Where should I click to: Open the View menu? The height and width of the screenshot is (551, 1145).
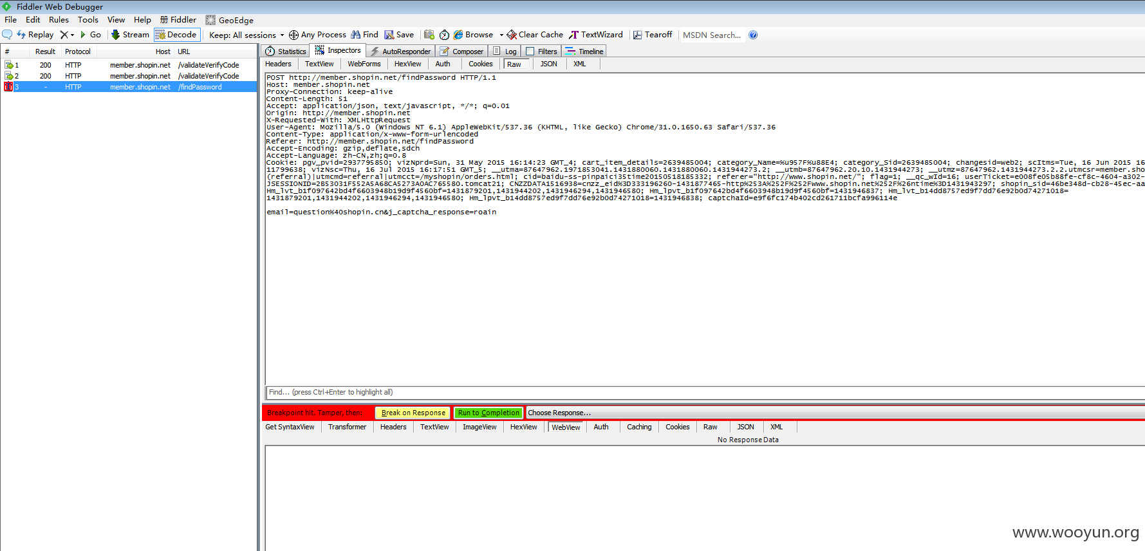tap(116, 20)
